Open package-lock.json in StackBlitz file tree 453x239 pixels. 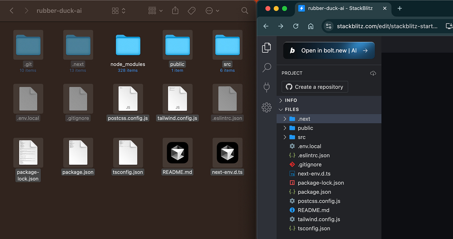pos(329,183)
